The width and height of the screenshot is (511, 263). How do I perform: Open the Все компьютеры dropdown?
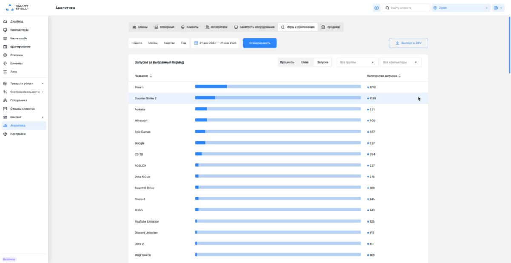[x=400, y=62]
